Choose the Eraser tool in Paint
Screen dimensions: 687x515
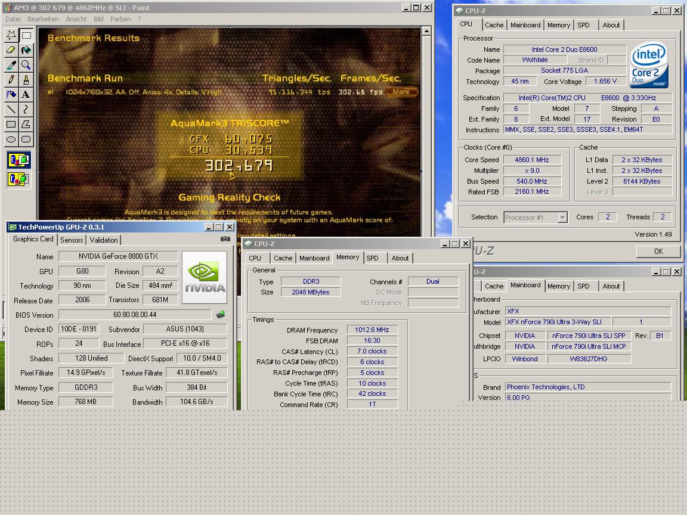pyautogui.click(x=11, y=50)
